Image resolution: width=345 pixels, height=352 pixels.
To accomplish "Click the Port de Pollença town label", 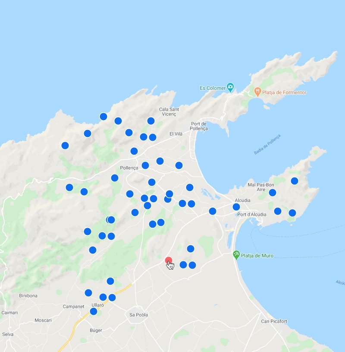I will [199, 126].
